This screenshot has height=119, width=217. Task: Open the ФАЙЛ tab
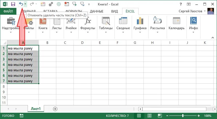click(8, 11)
